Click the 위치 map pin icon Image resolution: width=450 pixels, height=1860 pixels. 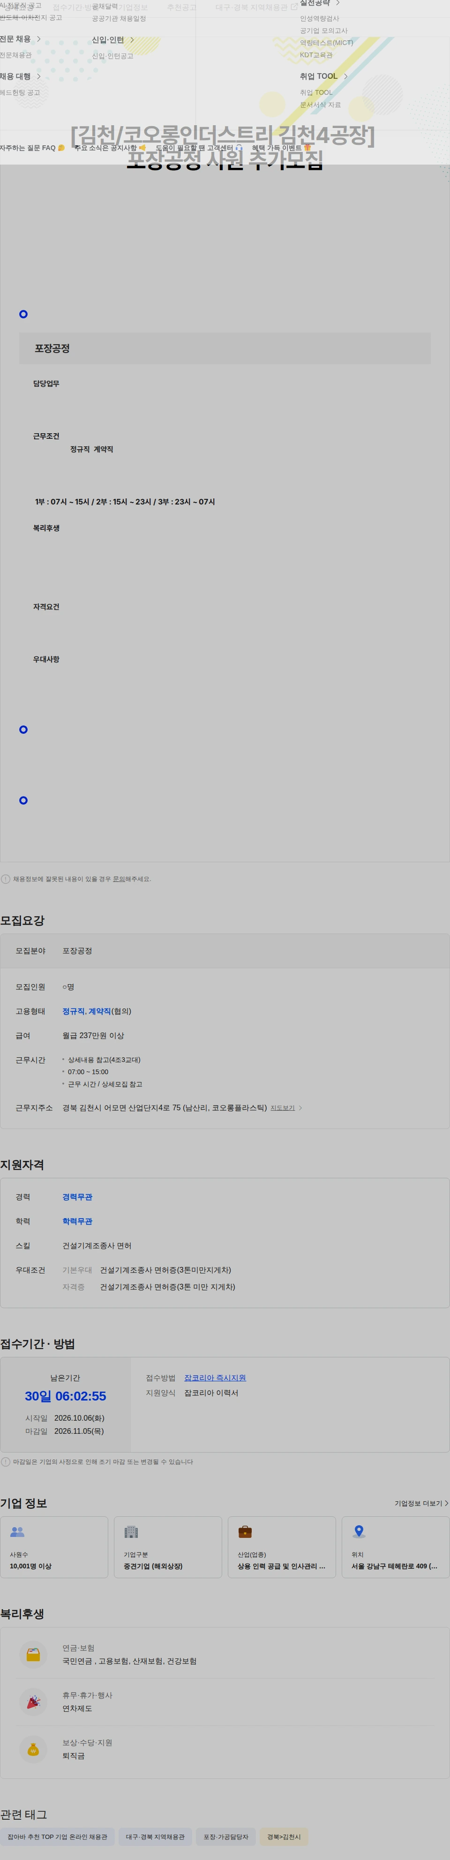click(x=359, y=1531)
